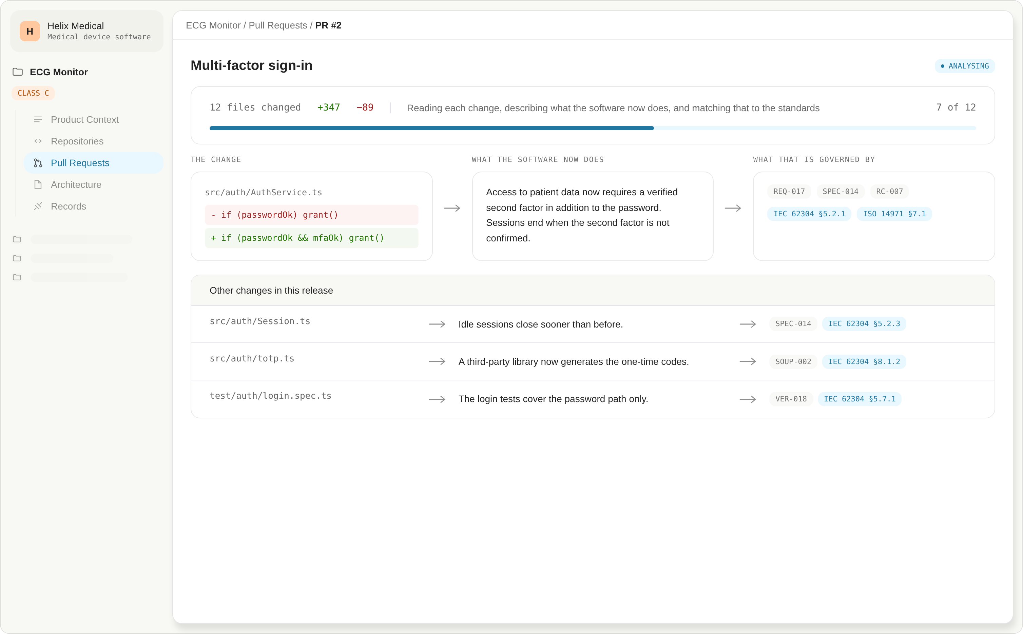The height and width of the screenshot is (634, 1023).
Task: Click 12 files changed text
Action: point(255,107)
